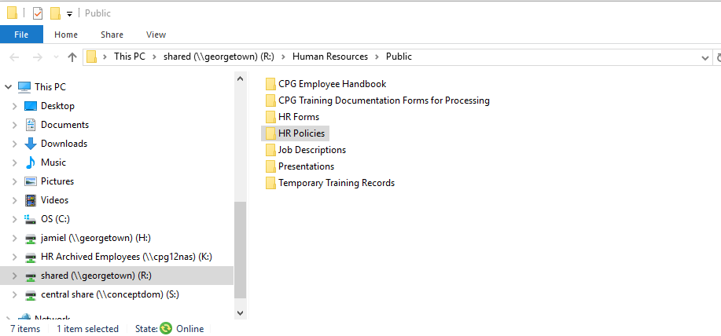This screenshot has height=336, width=721.
Task: Click the navigation pane scroll down arrow
Action: tap(240, 312)
